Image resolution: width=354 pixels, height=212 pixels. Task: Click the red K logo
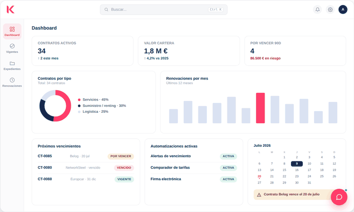click(10, 10)
